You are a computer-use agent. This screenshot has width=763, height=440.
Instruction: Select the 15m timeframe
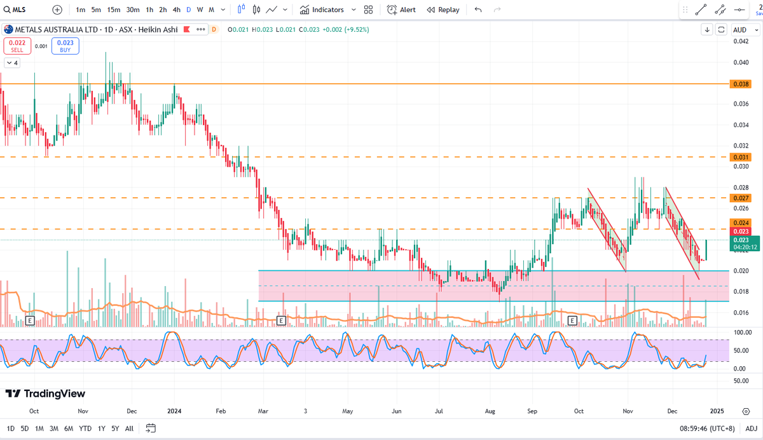tap(113, 10)
